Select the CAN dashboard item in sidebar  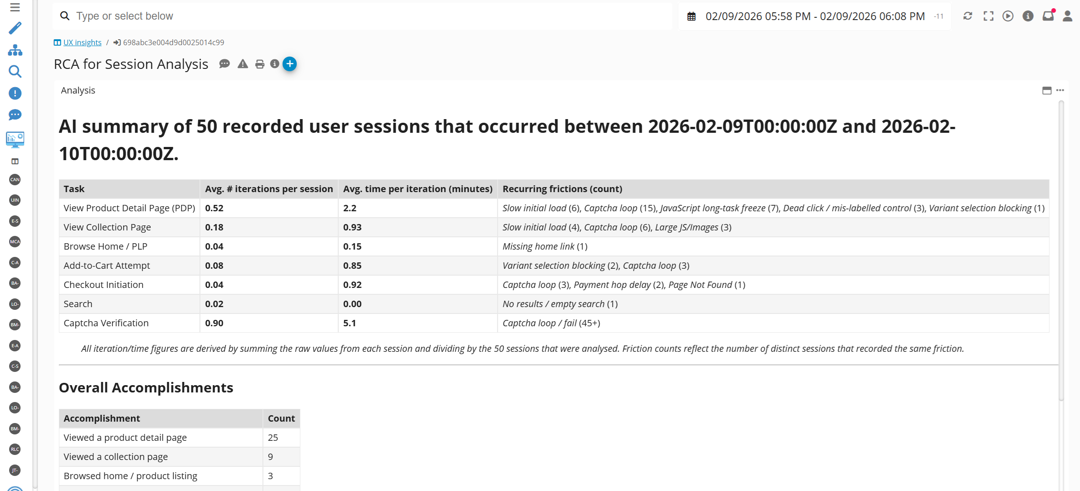click(x=15, y=179)
